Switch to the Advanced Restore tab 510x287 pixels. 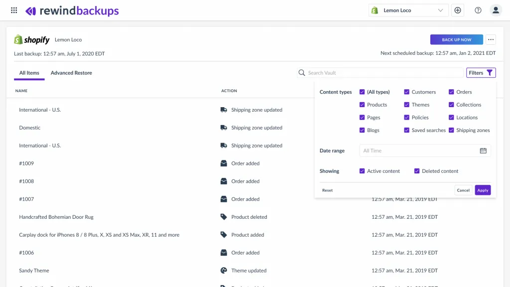point(71,73)
